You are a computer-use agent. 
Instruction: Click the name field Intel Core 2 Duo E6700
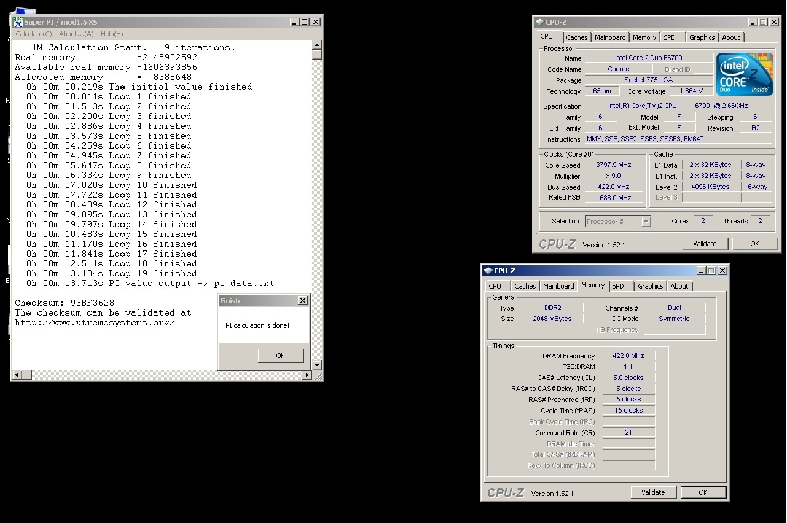click(x=649, y=58)
